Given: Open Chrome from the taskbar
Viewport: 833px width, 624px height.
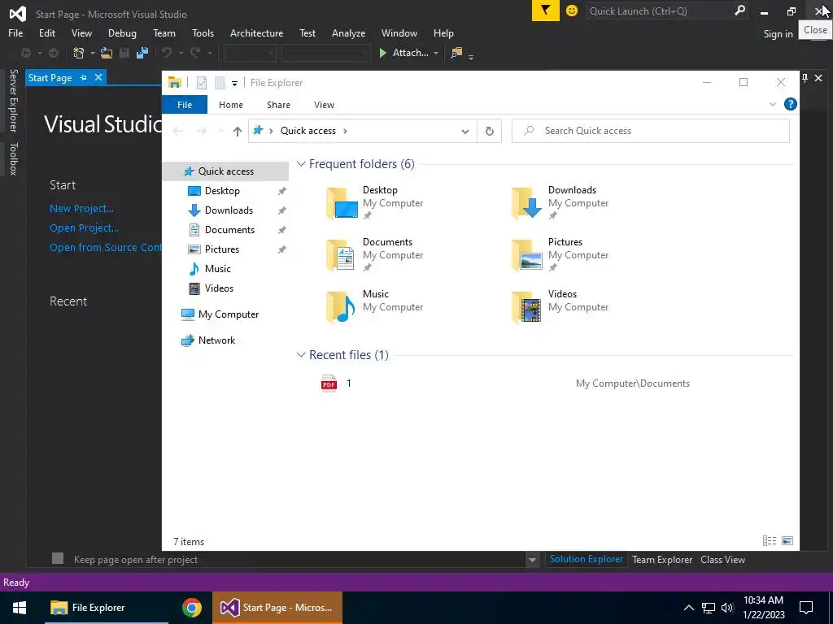Looking at the screenshot, I should click(192, 608).
